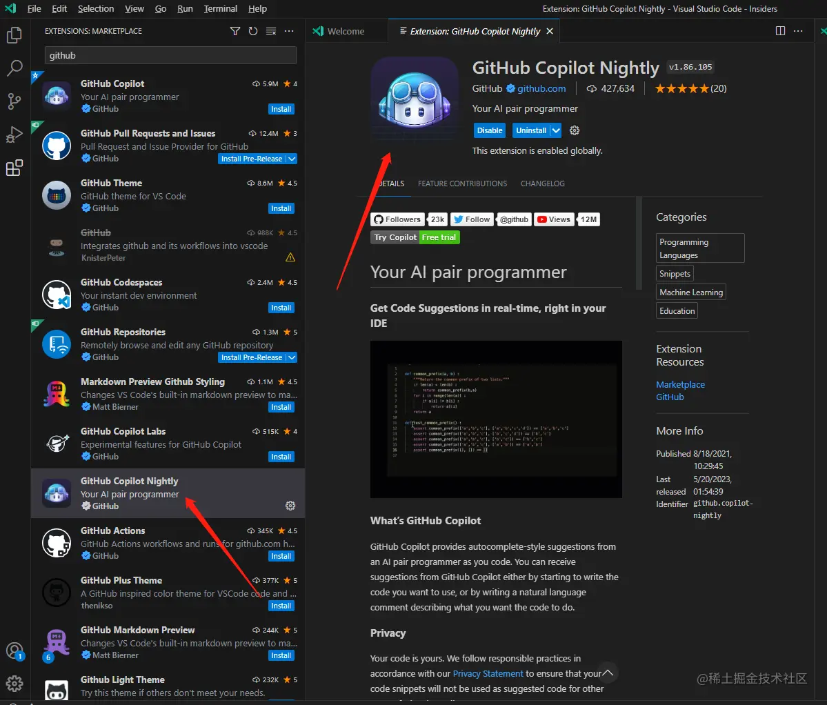Open the Explorer view in activity bar

pos(14,35)
